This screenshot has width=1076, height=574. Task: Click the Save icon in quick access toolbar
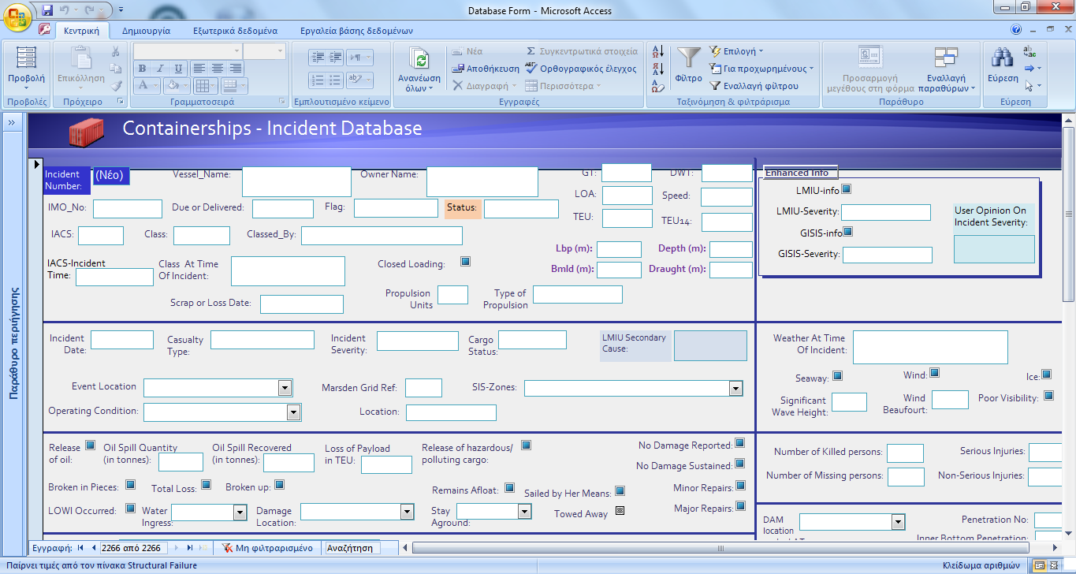coord(47,10)
